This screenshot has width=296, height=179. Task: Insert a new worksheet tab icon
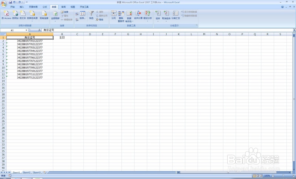coord(45,173)
